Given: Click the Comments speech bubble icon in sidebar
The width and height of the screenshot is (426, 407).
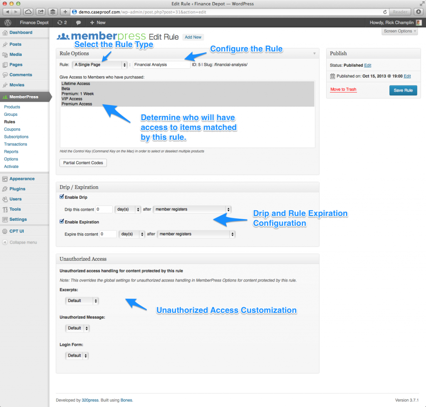Looking at the screenshot, I should point(5,75).
